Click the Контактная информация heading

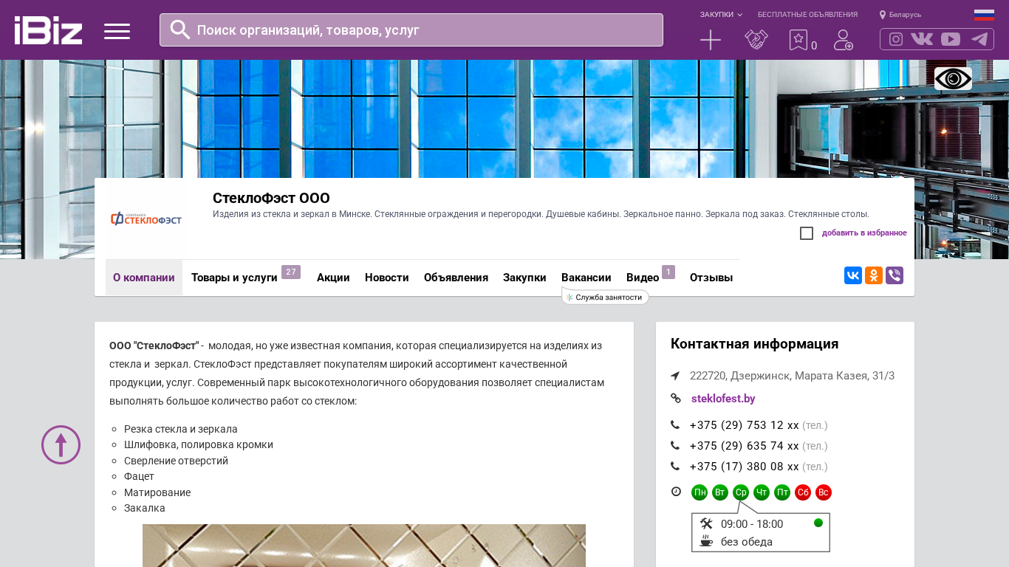pos(754,344)
